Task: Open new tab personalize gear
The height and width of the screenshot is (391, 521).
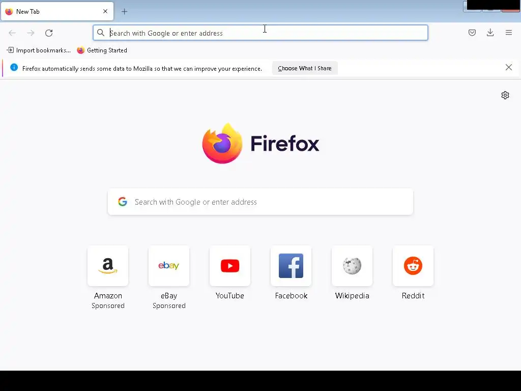Action: pos(505,95)
